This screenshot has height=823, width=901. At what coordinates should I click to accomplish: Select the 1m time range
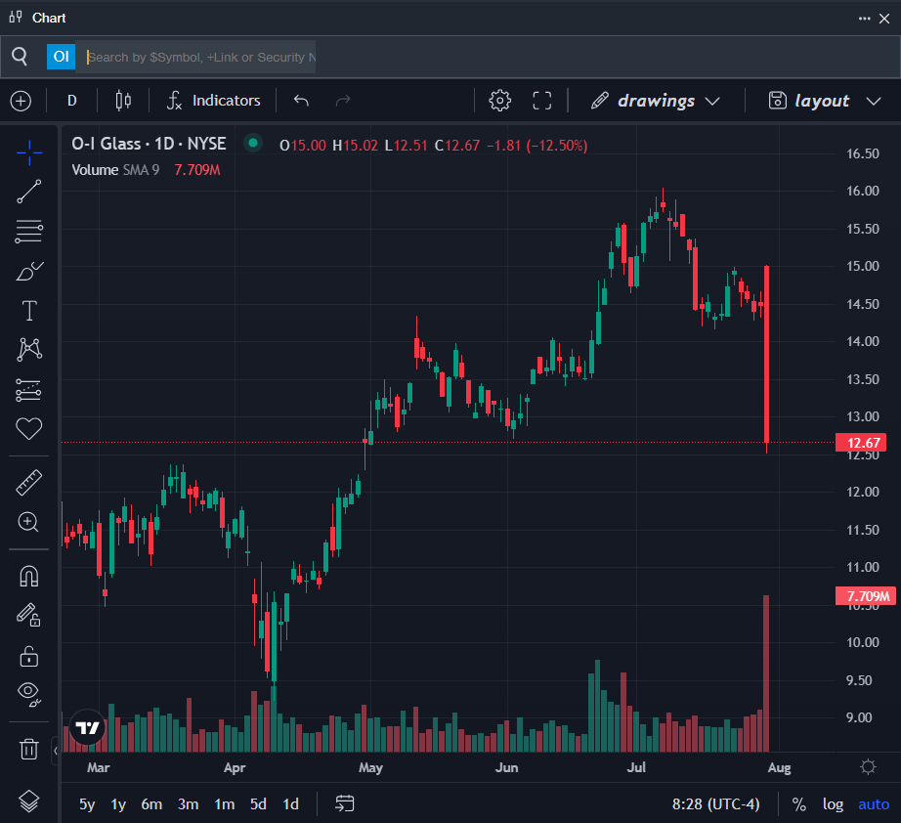[x=224, y=804]
